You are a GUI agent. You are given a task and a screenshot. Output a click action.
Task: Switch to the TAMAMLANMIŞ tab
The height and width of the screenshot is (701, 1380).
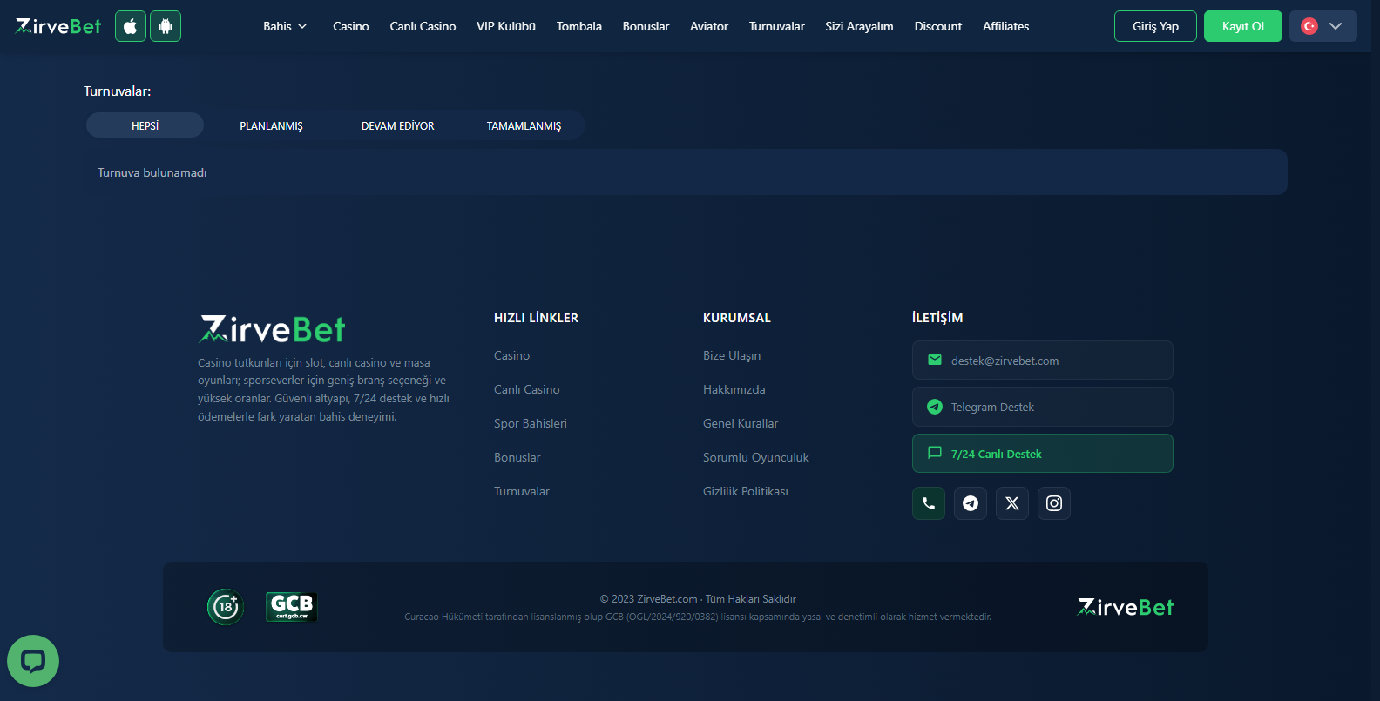coord(524,125)
